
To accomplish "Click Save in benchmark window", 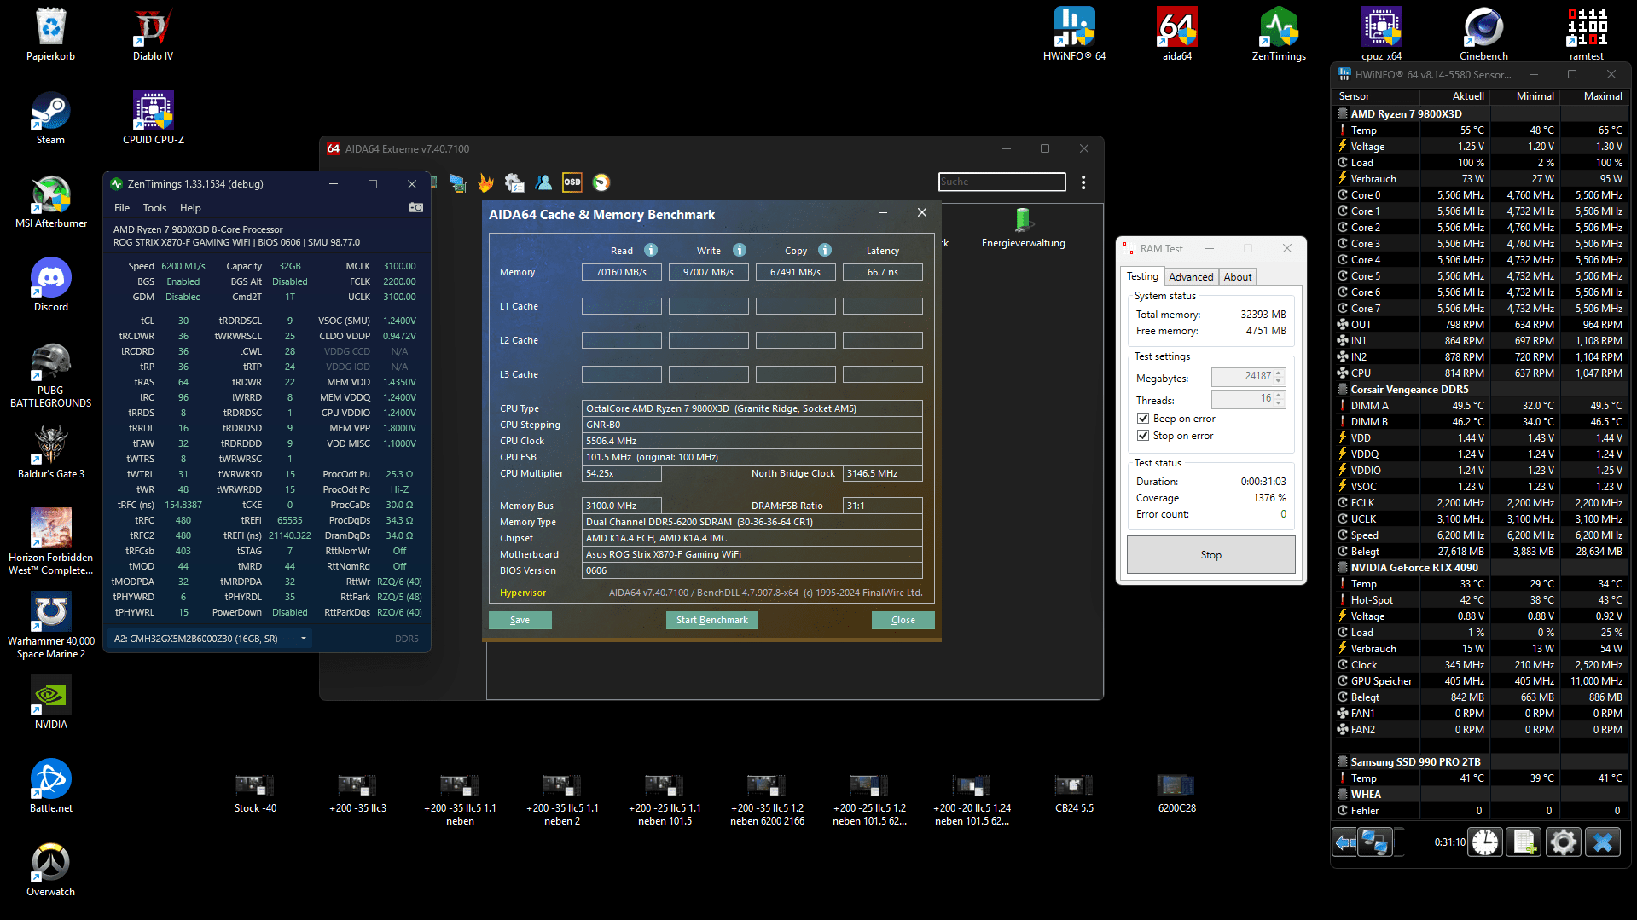I will pyautogui.click(x=520, y=620).
